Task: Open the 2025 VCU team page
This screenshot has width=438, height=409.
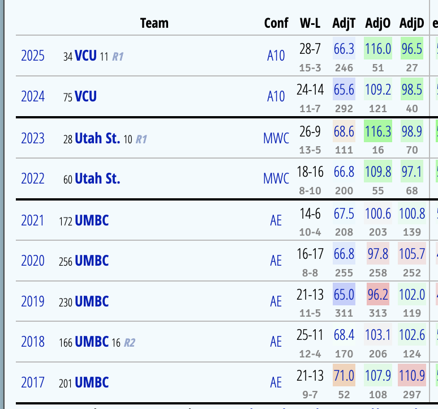Action: point(85,56)
